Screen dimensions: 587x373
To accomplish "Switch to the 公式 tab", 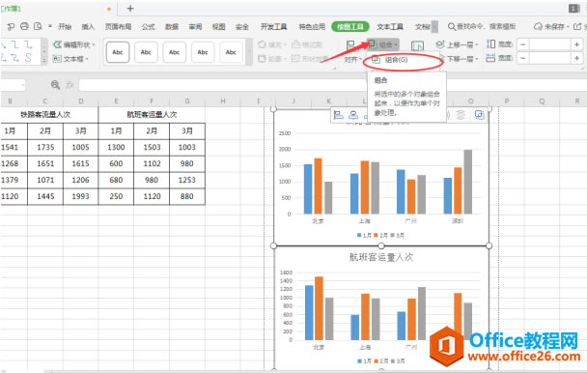I will coord(149,27).
